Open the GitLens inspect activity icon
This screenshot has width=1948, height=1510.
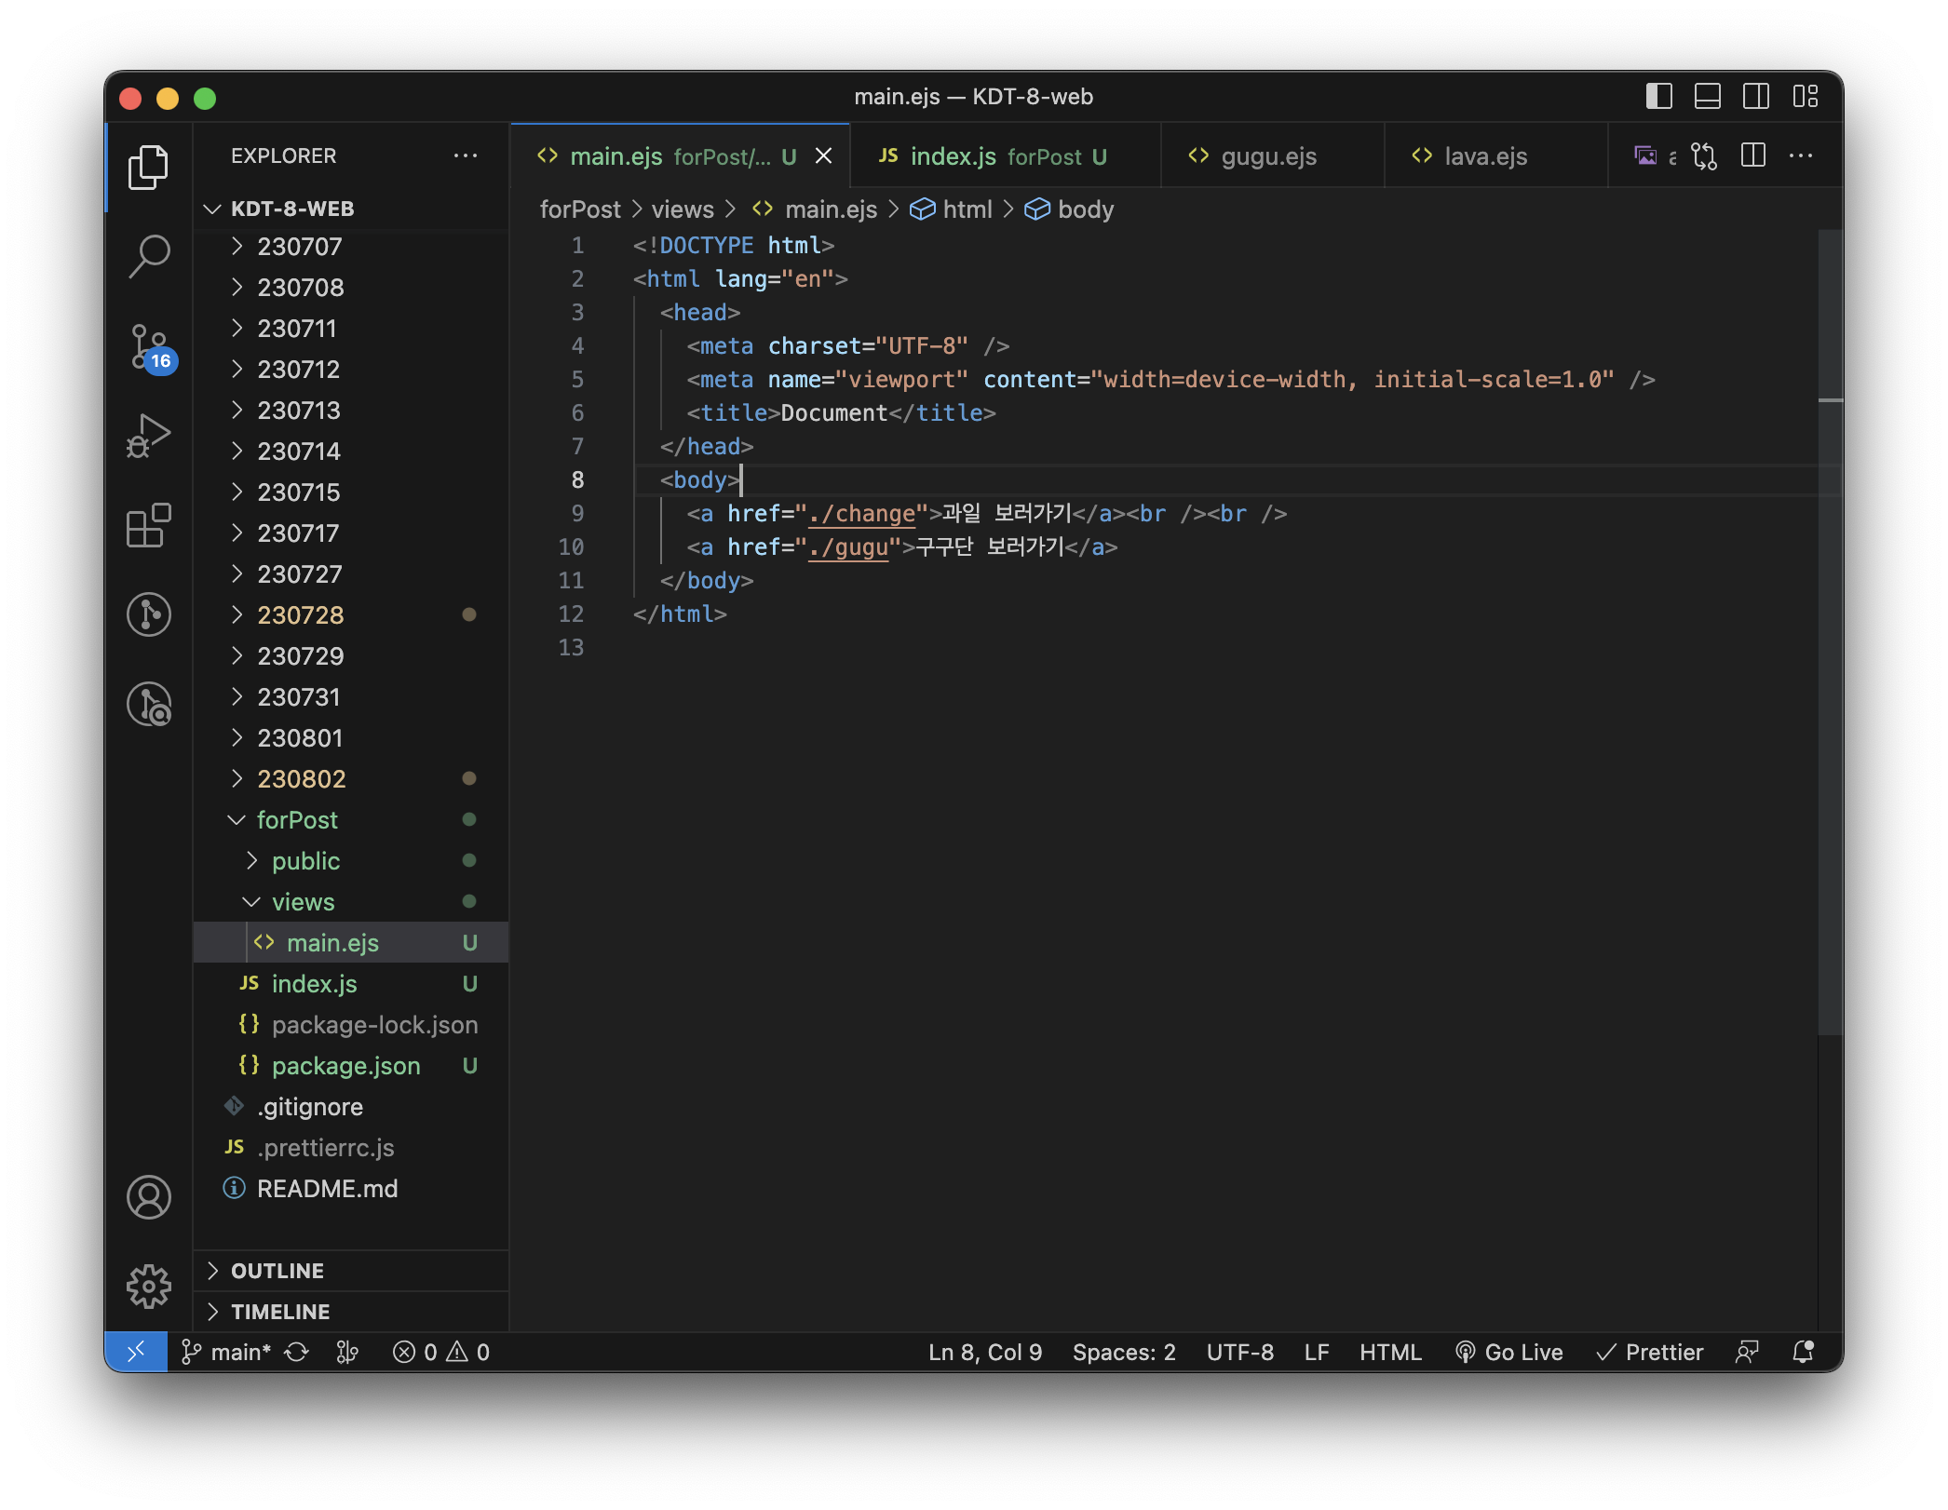(x=148, y=704)
